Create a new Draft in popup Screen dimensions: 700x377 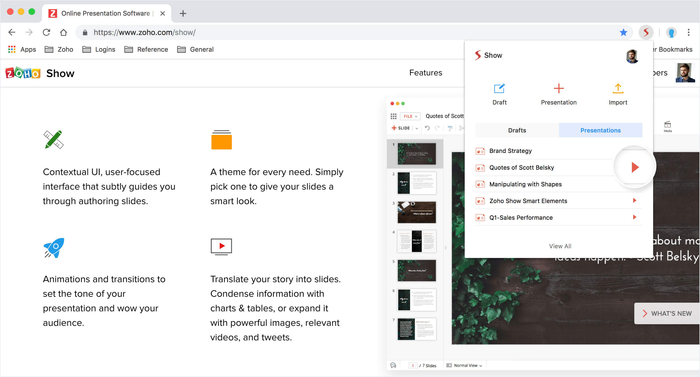(499, 94)
